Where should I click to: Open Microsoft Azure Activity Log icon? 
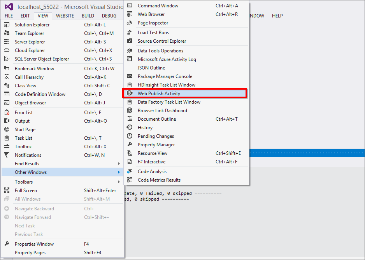(130, 59)
